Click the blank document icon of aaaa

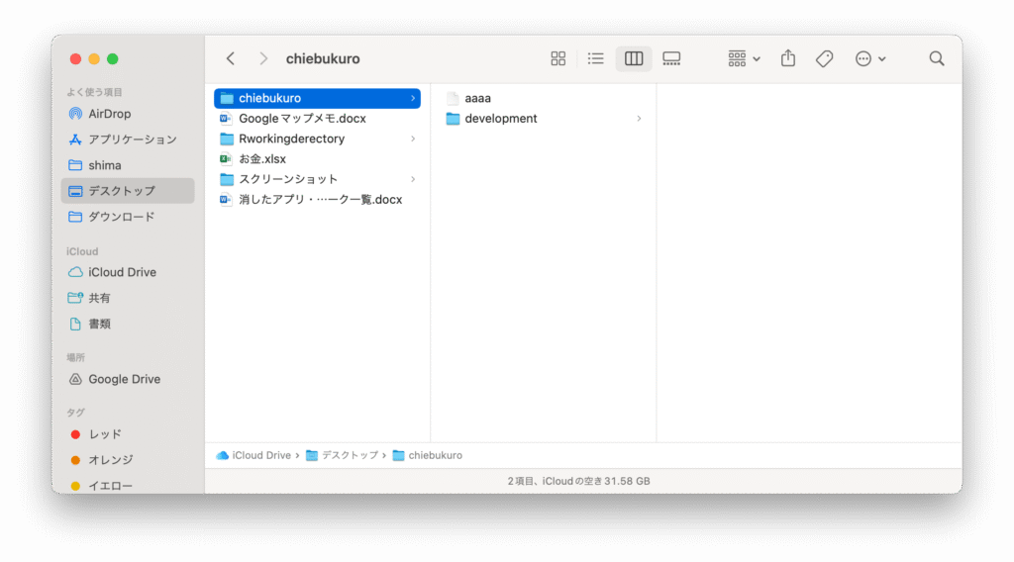[453, 98]
